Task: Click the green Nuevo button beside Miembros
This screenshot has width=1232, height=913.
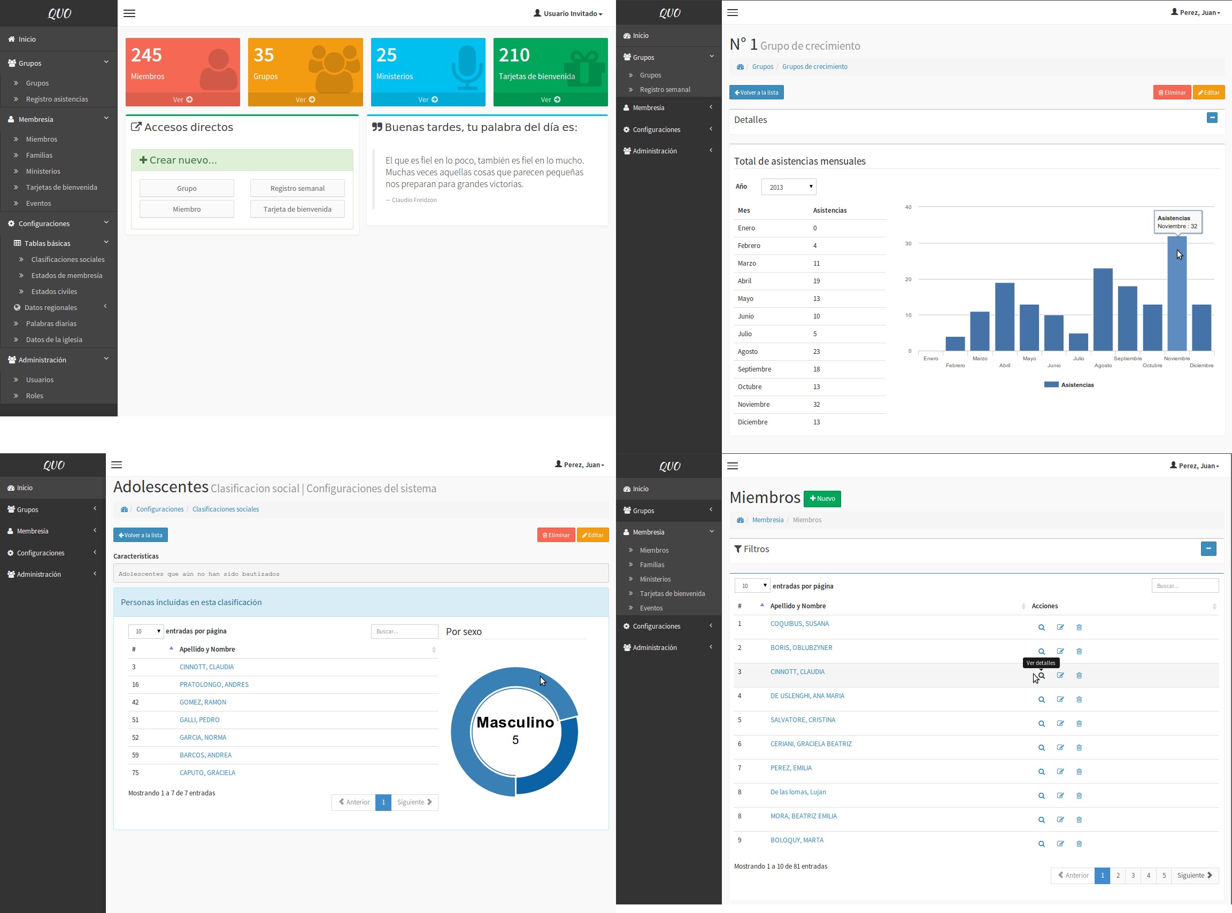Action: coord(822,499)
